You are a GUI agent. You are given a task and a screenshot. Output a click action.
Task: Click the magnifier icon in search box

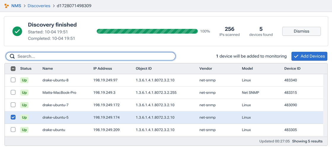coord(12,56)
